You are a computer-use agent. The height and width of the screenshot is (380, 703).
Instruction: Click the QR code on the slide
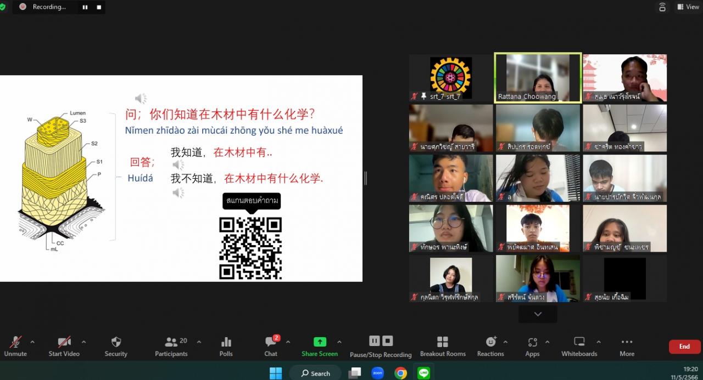(250, 248)
